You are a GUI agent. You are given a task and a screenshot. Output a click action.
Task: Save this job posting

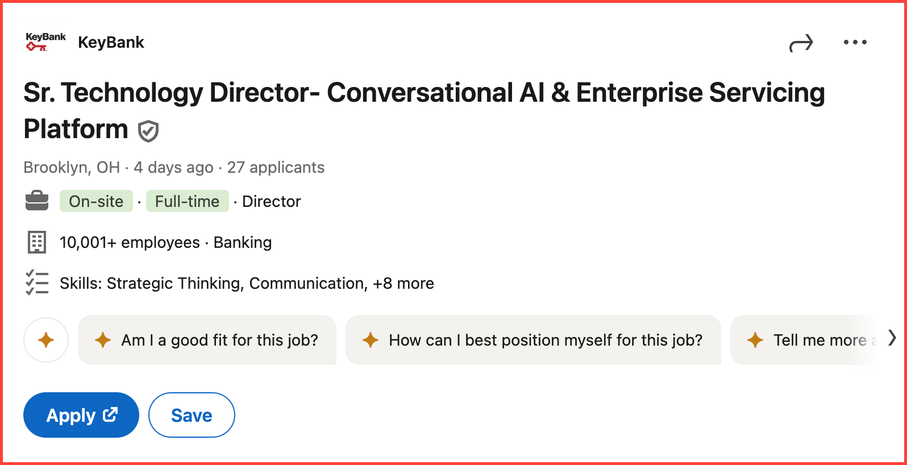click(192, 415)
